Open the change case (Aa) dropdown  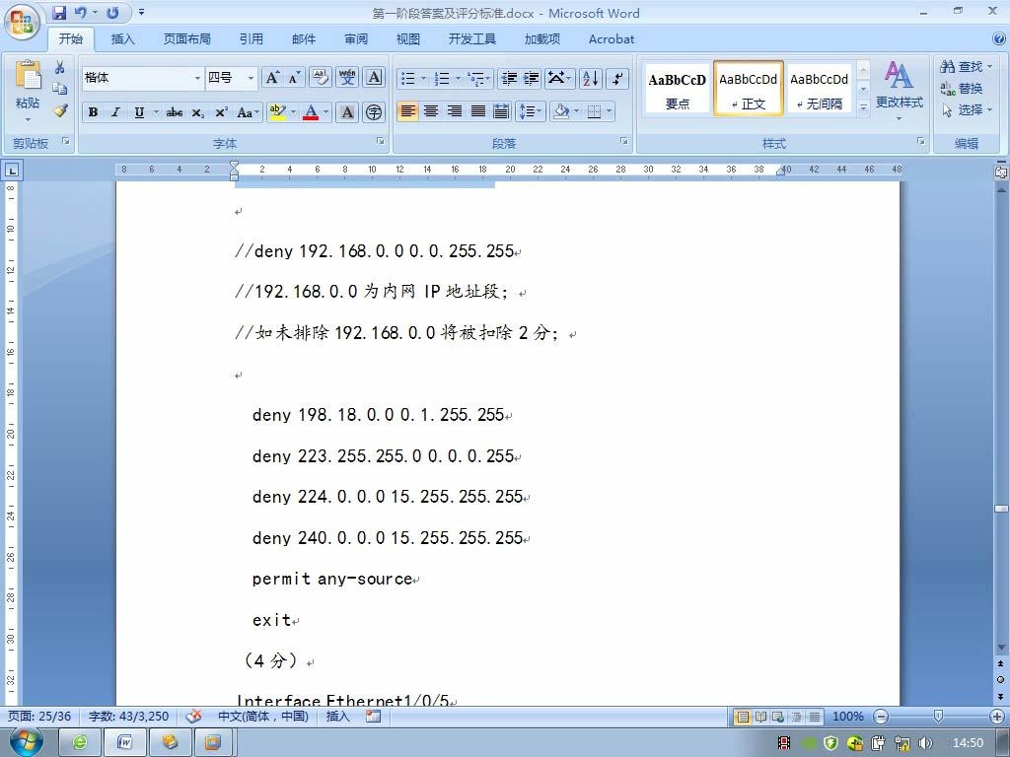coord(248,112)
